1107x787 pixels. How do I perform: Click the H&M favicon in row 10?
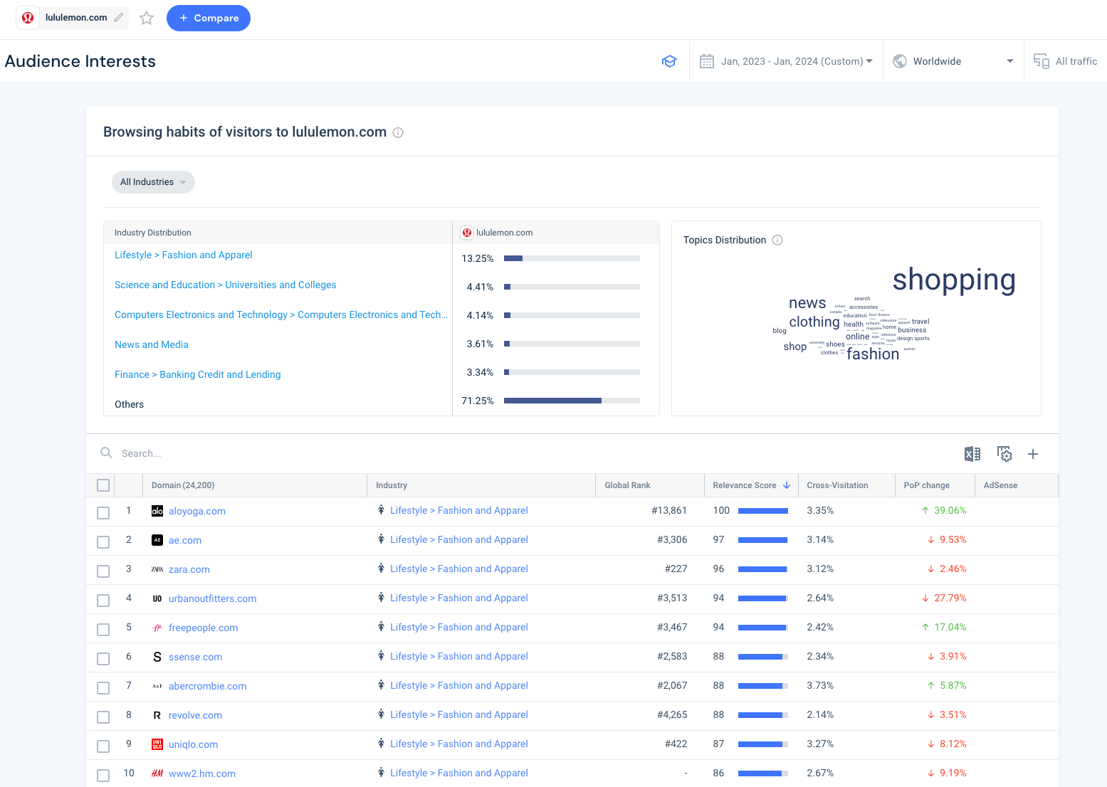click(x=157, y=773)
